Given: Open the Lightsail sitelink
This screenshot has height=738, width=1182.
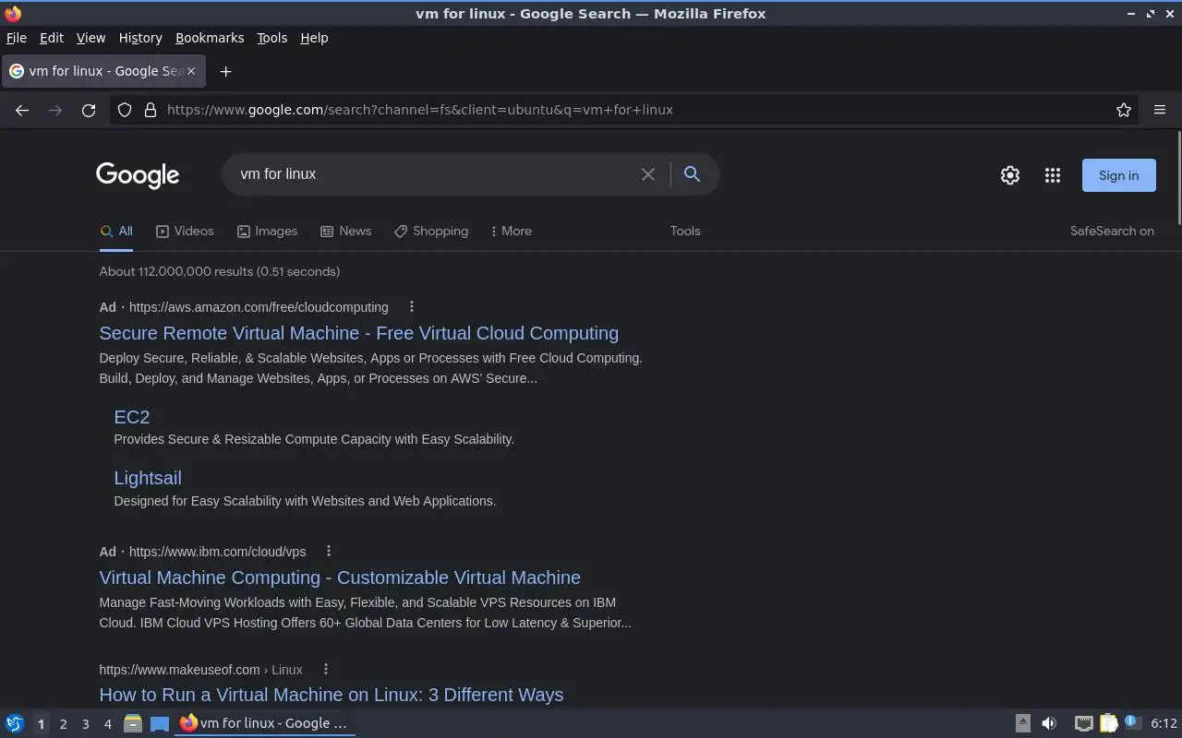Looking at the screenshot, I should click(148, 478).
